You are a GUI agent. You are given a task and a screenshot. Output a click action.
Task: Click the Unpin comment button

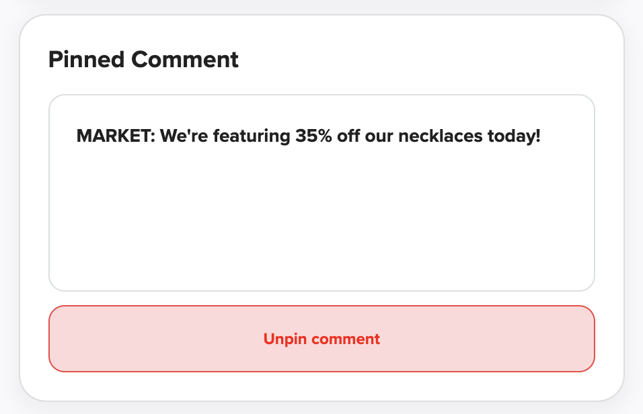tap(321, 339)
